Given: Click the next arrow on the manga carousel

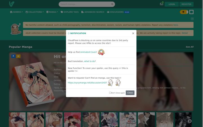Looking at the screenshot, I should [x=189, y=121].
